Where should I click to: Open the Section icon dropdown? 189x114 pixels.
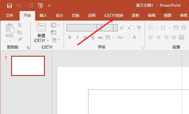(x=55, y=40)
